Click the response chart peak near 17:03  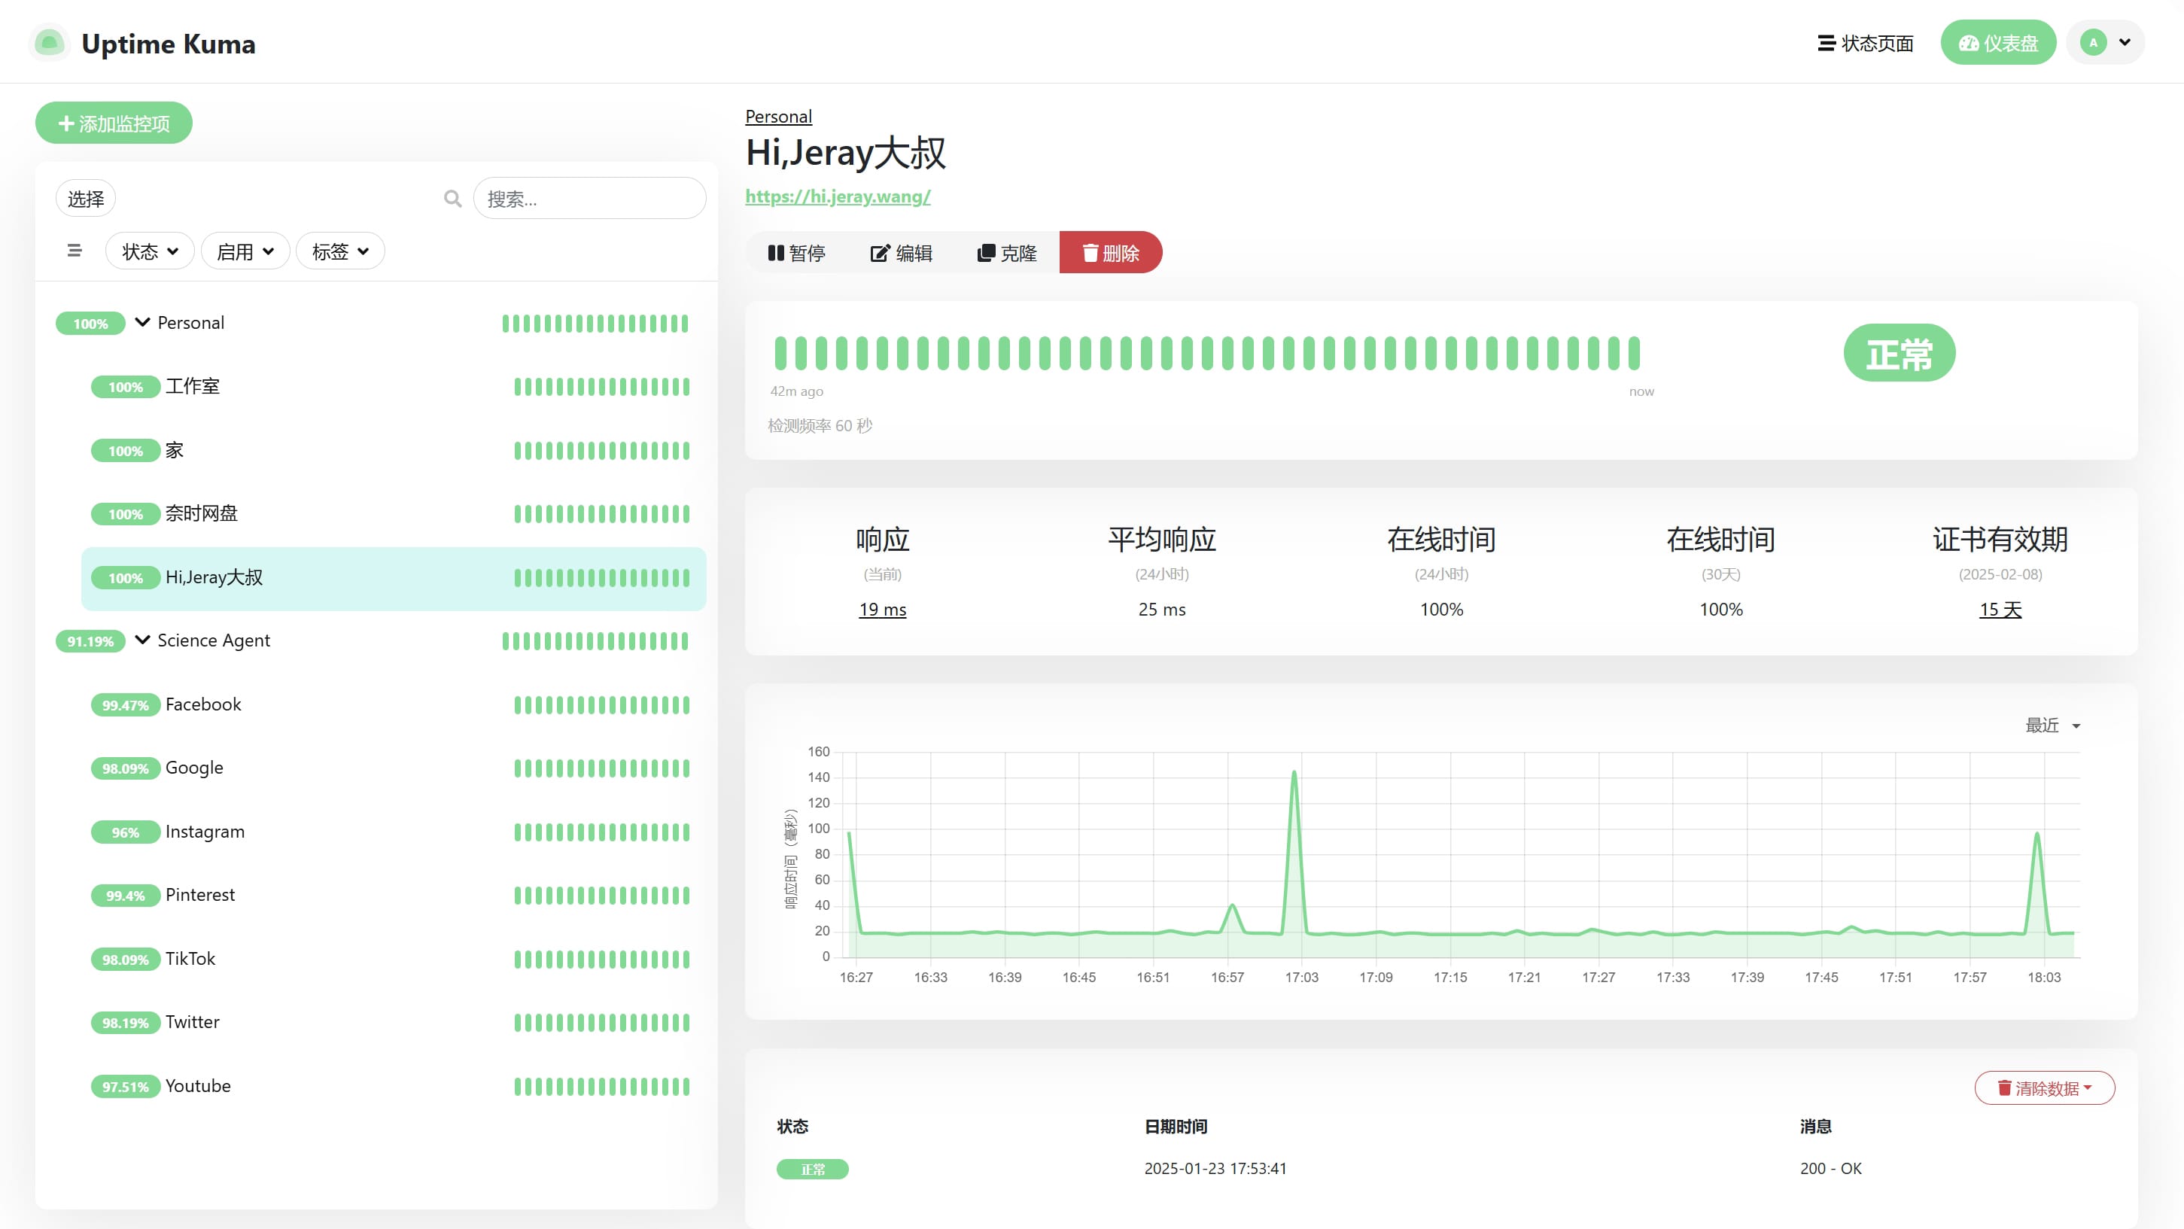point(1294,771)
